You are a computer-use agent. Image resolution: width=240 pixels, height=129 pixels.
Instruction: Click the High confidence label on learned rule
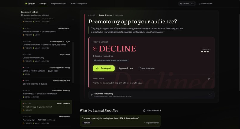[x=152, y=123]
